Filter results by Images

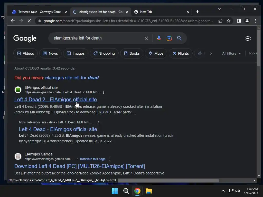pyautogui.click(x=76, y=53)
